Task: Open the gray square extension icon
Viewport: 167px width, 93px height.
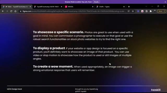Action: coord(147,11)
